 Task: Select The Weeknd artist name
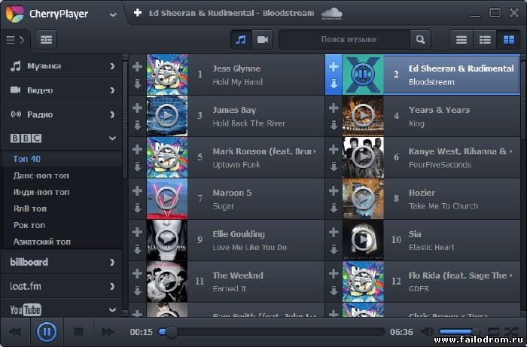point(238,275)
